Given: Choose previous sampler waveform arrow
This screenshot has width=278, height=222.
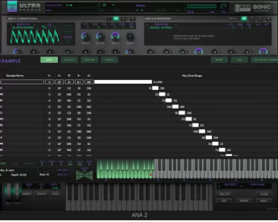Looking at the screenshot, I should click(147, 24).
